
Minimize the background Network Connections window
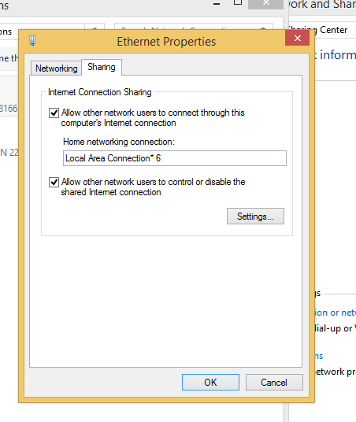tap(217, 4)
